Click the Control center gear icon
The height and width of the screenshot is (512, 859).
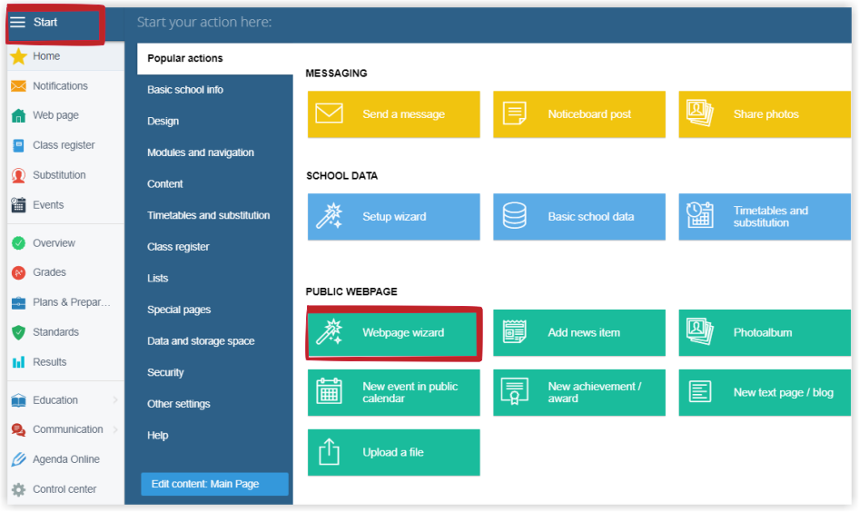[x=19, y=489]
